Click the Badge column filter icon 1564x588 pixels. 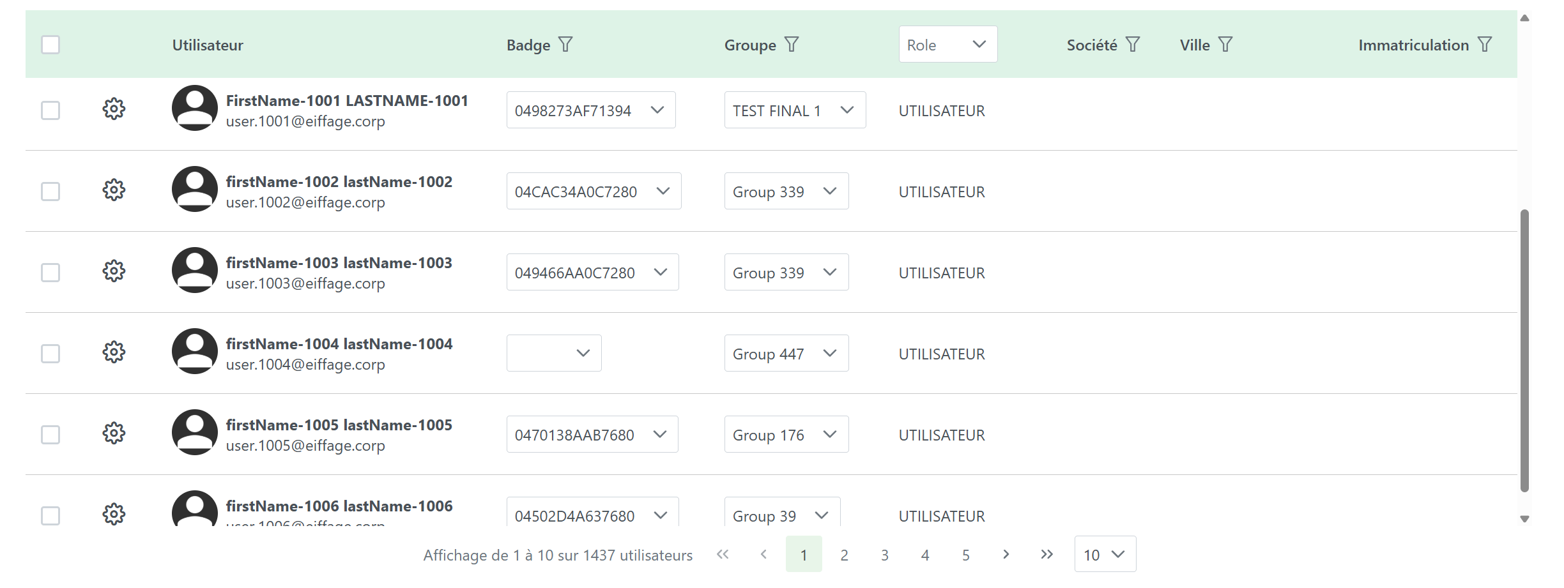pos(565,45)
